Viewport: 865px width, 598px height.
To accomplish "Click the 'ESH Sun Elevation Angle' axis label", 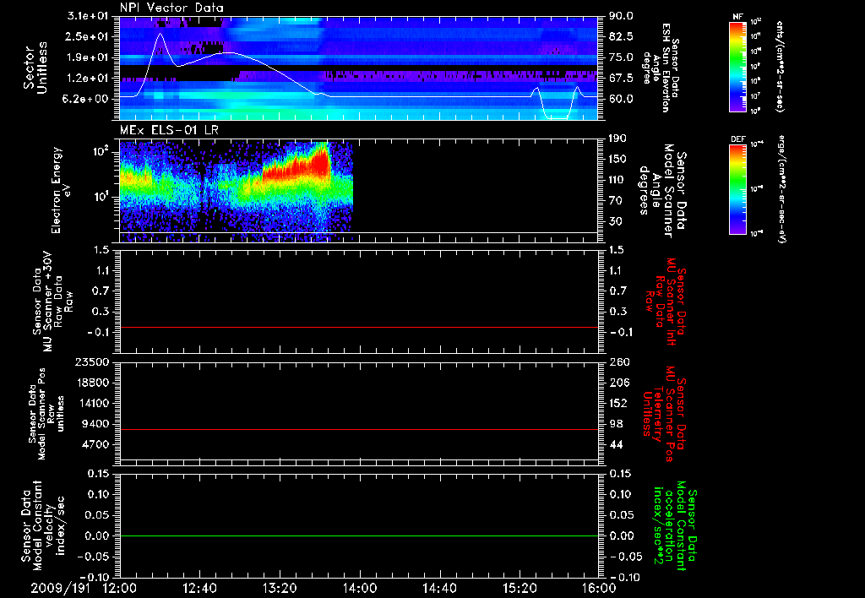I will [x=661, y=68].
